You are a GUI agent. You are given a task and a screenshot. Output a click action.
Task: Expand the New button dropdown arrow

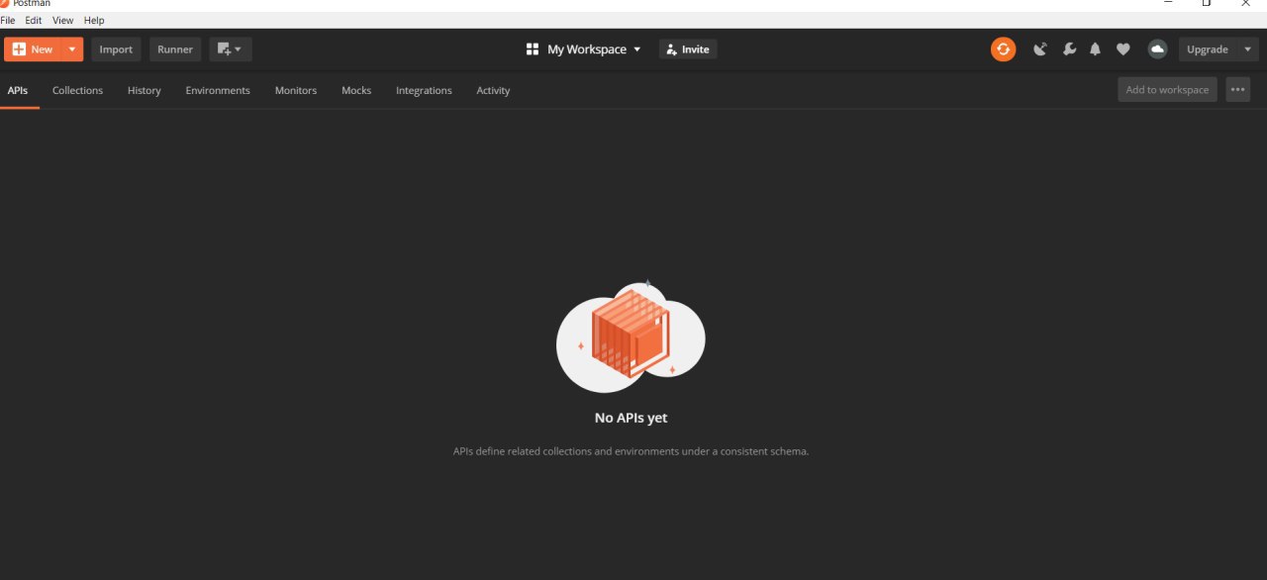71,49
